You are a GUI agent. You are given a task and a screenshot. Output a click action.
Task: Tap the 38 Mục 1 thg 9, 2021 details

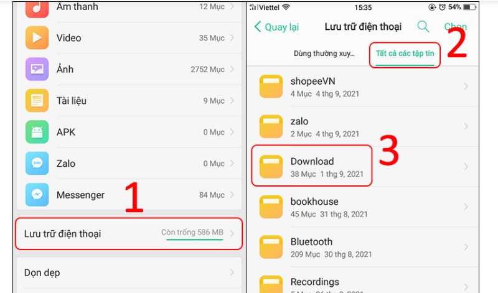point(327,174)
